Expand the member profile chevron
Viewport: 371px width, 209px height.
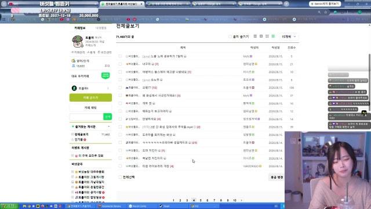point(108,88)
